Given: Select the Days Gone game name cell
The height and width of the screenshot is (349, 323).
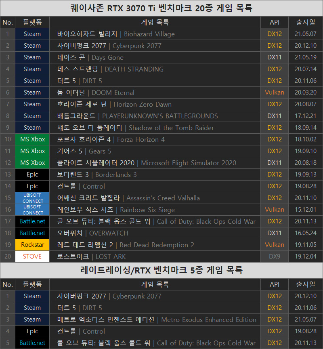Looking at the screenshot, I should [x=155, y=57].
